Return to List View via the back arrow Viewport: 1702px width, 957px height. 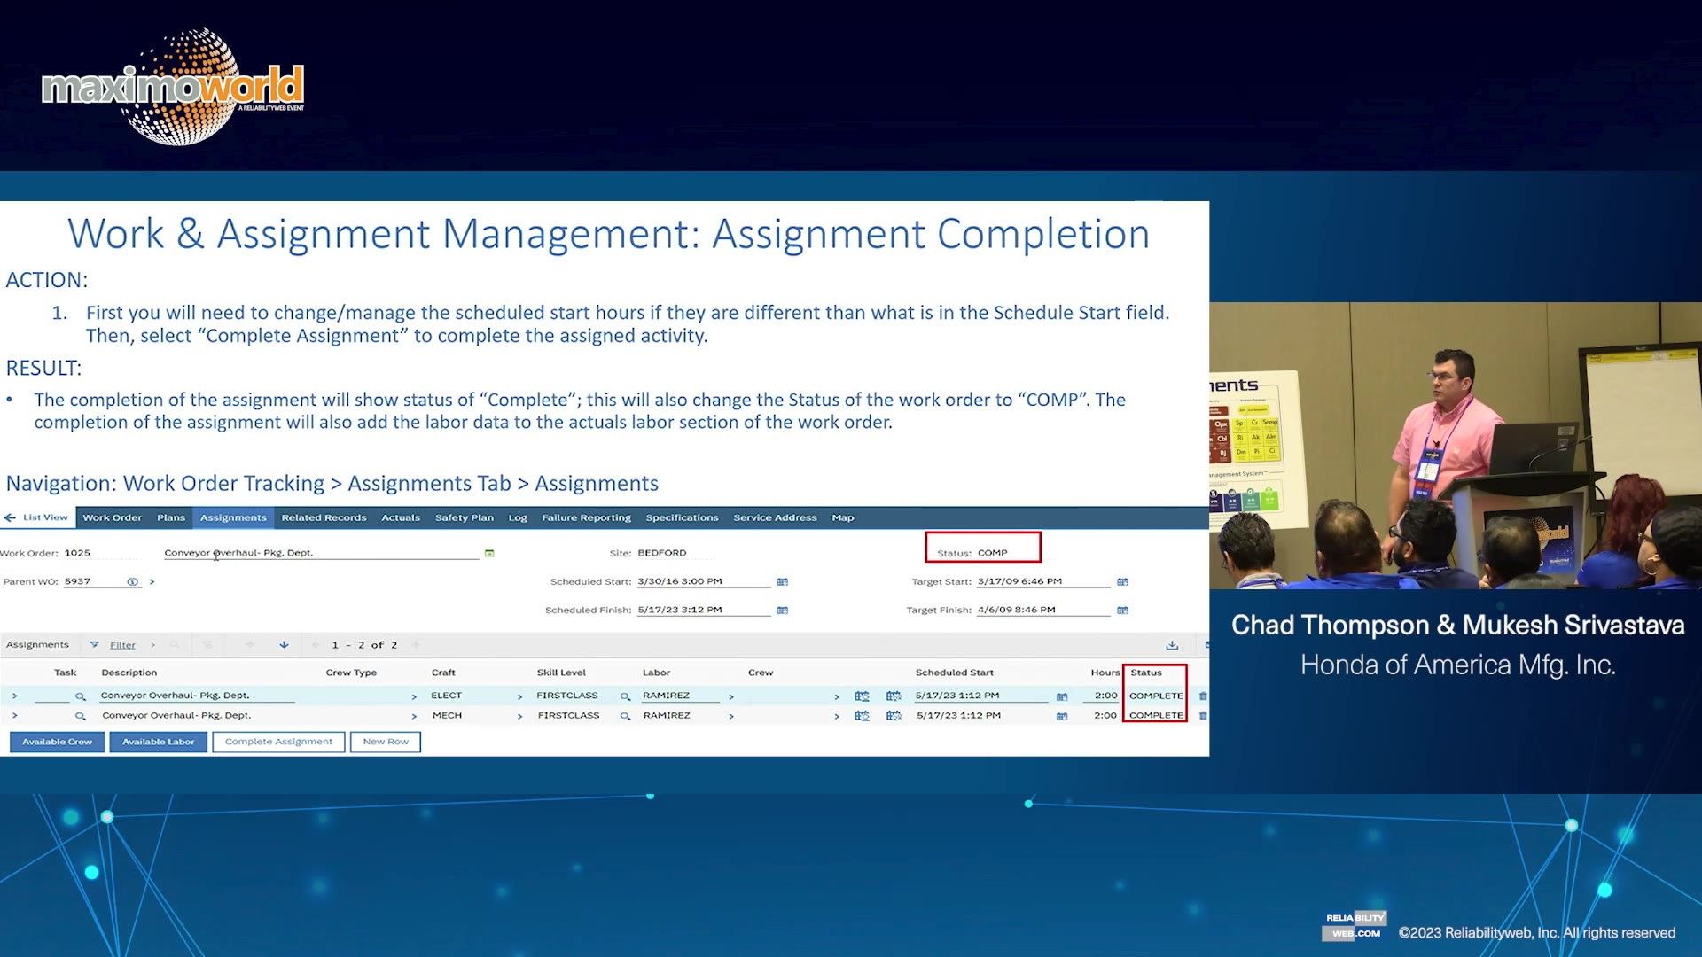point(10,517)
